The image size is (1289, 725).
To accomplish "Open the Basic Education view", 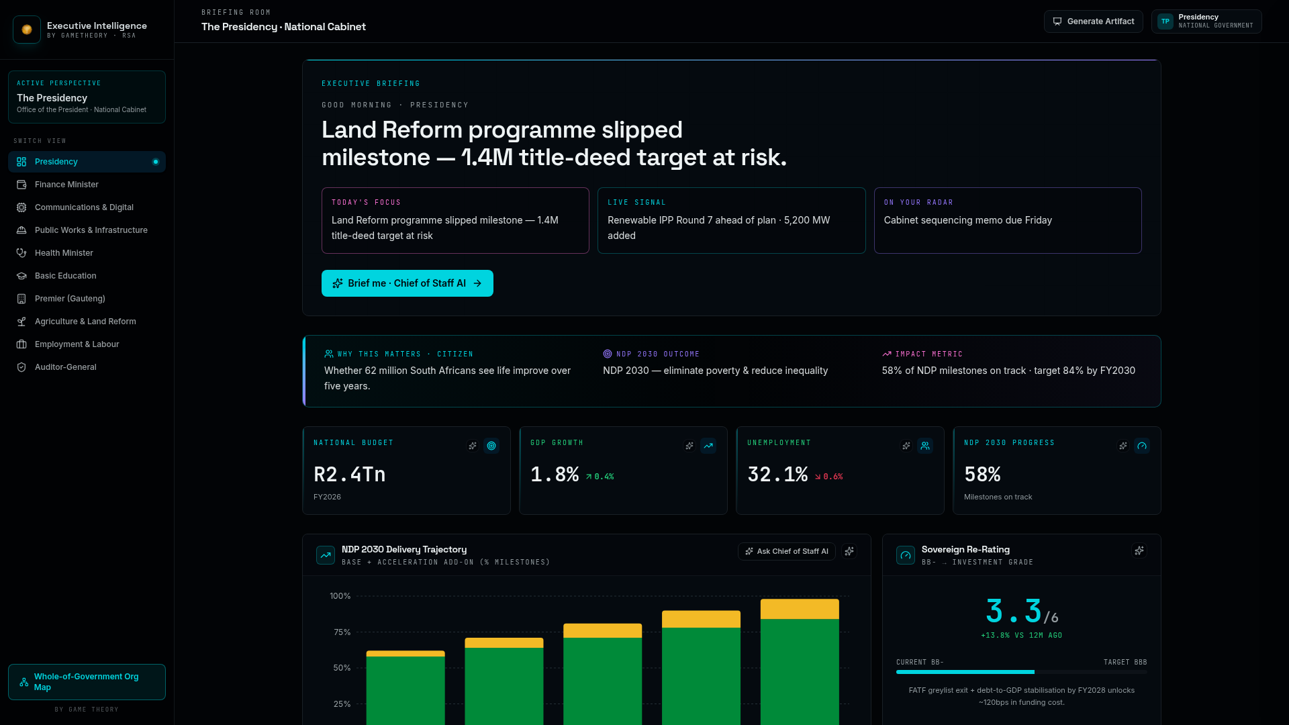I will pyautogui.click(x=87, y=276).
